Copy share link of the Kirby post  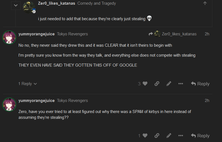pos(157,136)
